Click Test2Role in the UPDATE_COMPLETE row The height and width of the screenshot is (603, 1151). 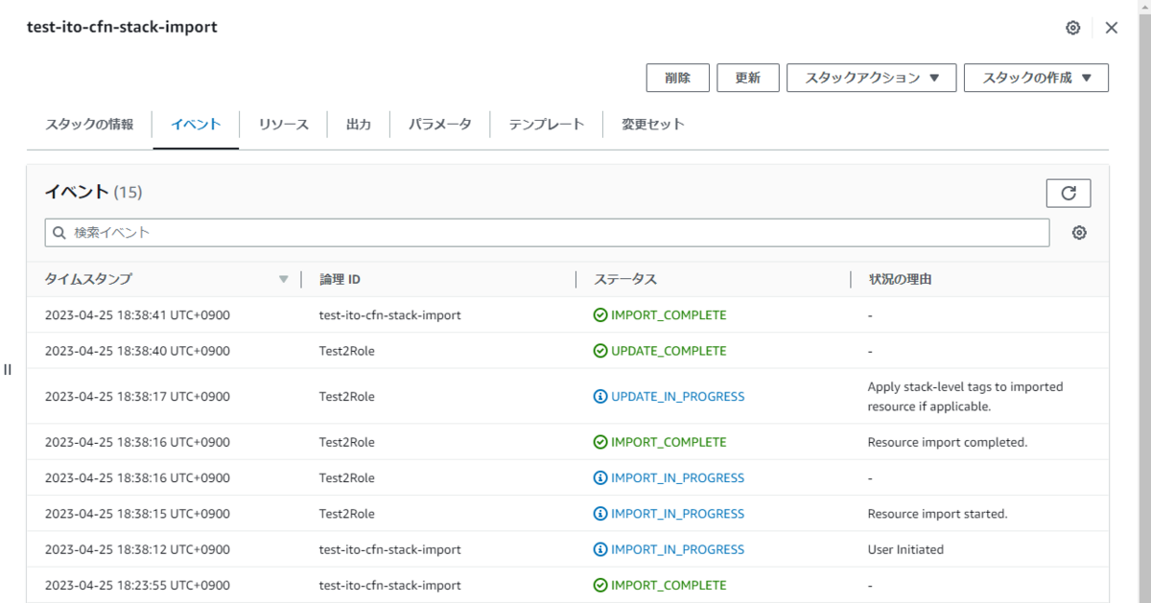(347, 351)
